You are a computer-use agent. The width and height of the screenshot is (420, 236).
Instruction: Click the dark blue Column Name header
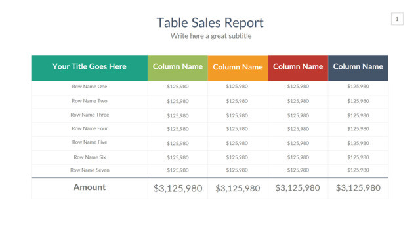[x=358, y=68]
